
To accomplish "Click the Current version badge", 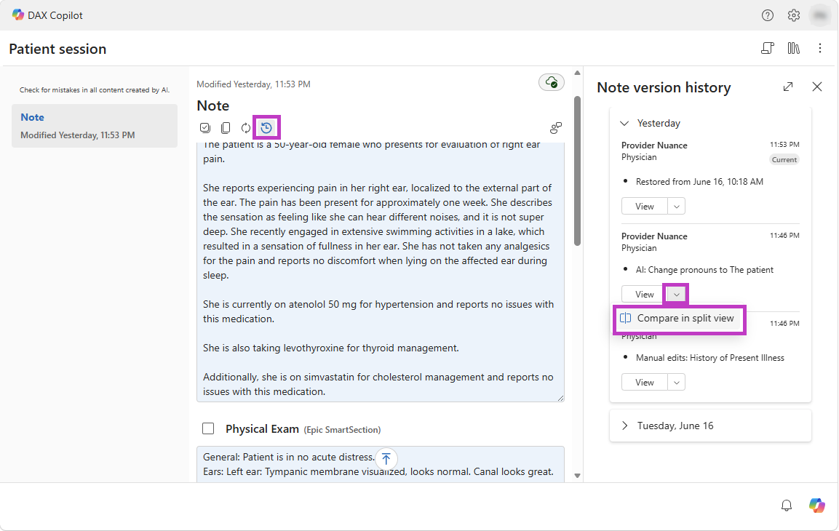I will pyautogui.click(x=784, y=160).
